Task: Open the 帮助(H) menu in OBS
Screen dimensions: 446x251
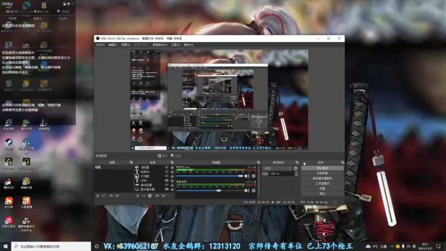Action: [188, 45]
